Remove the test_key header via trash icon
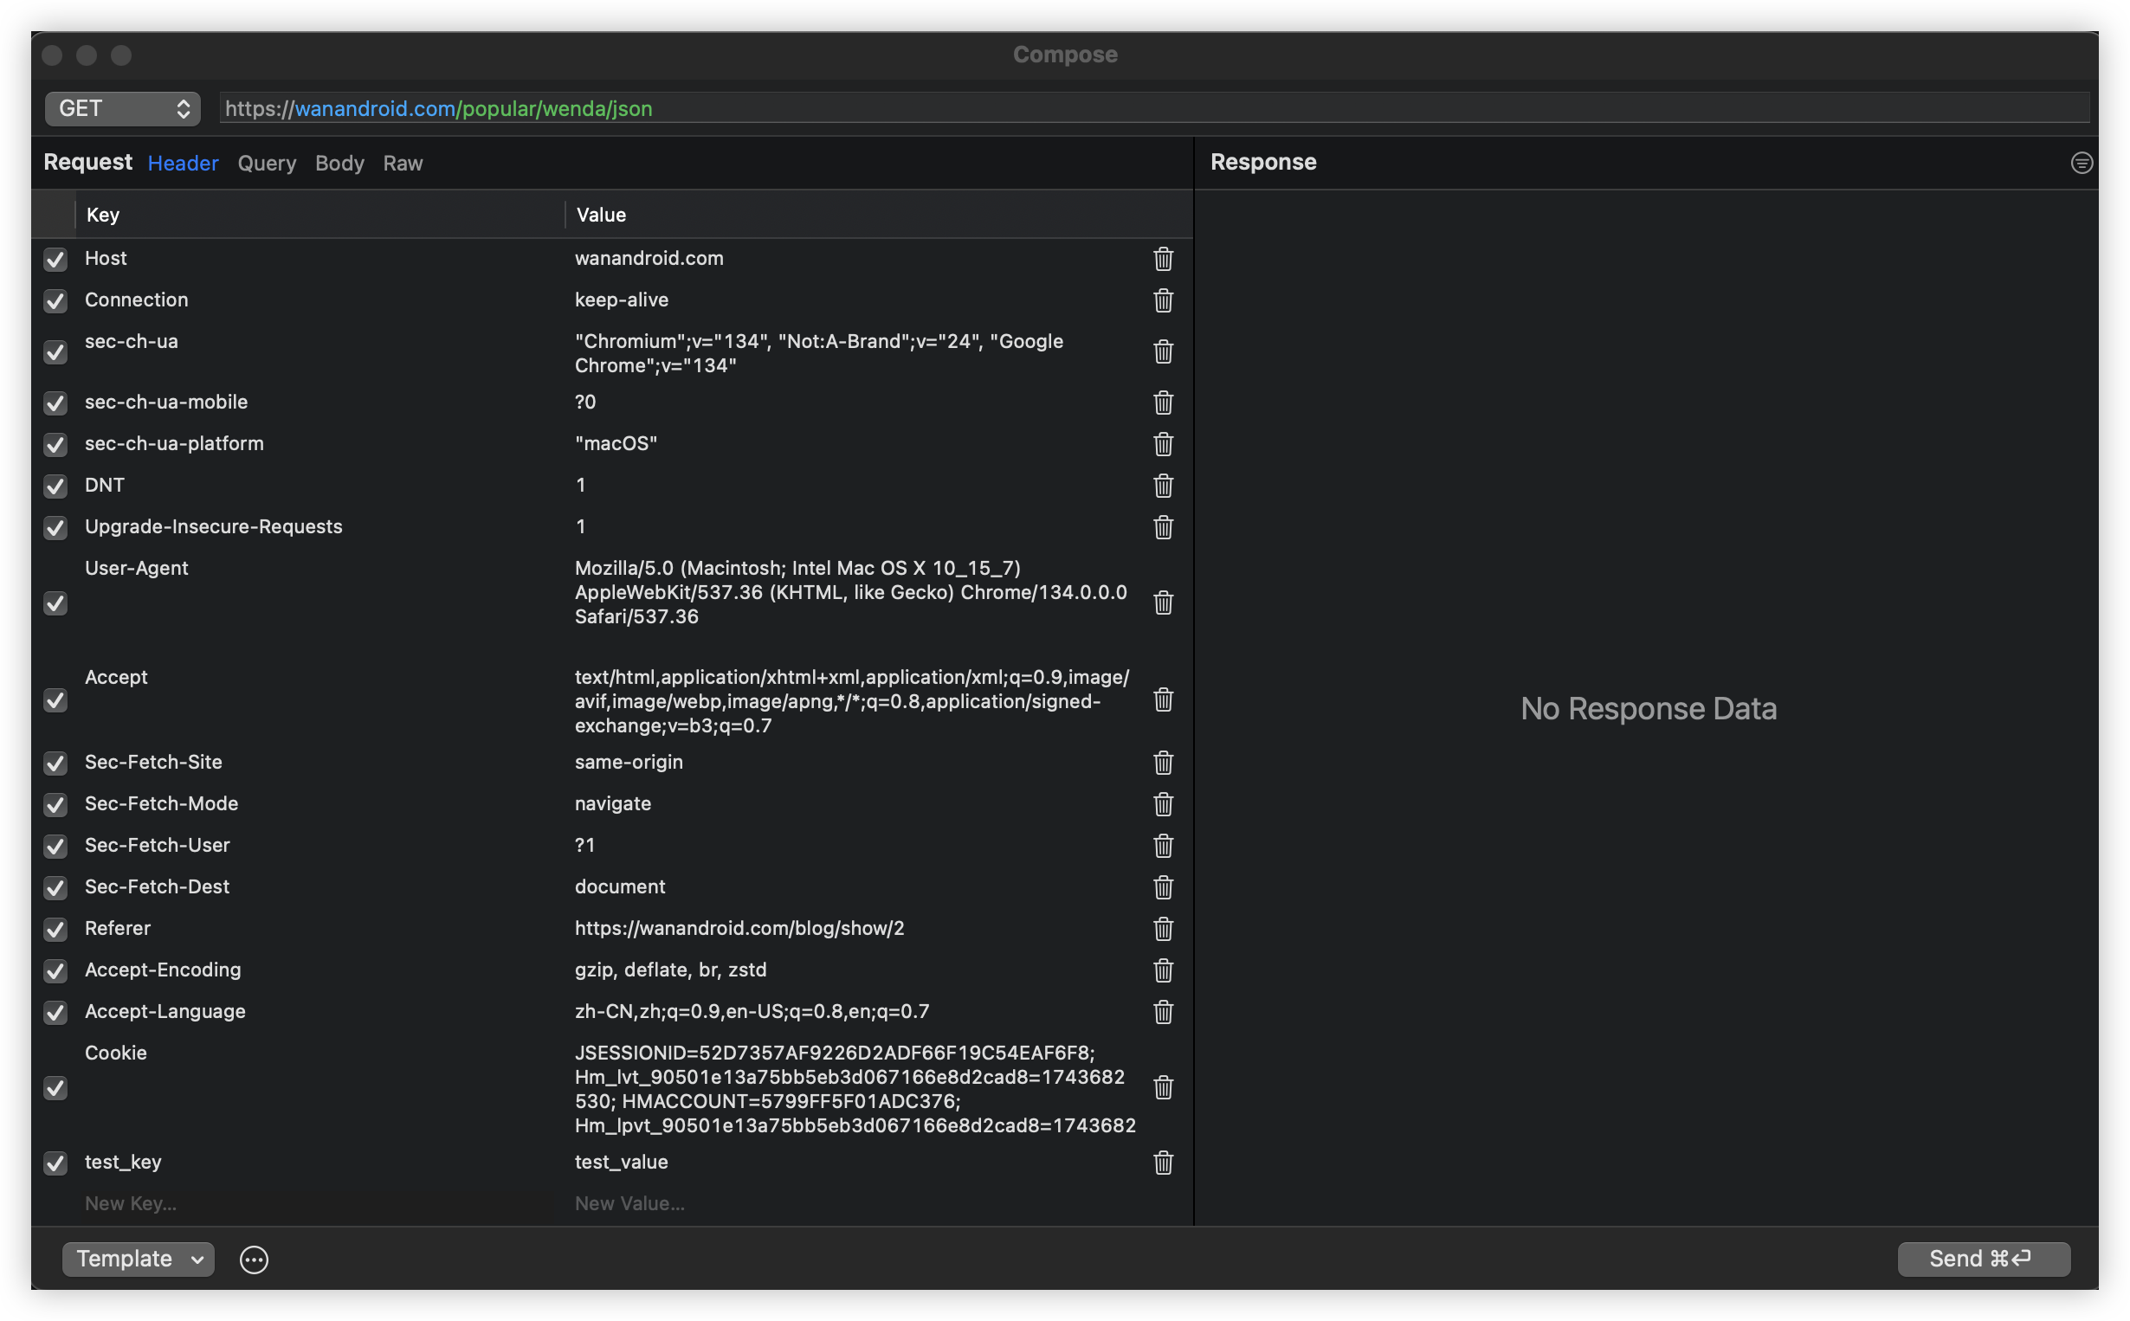 pos(1163,1163)
